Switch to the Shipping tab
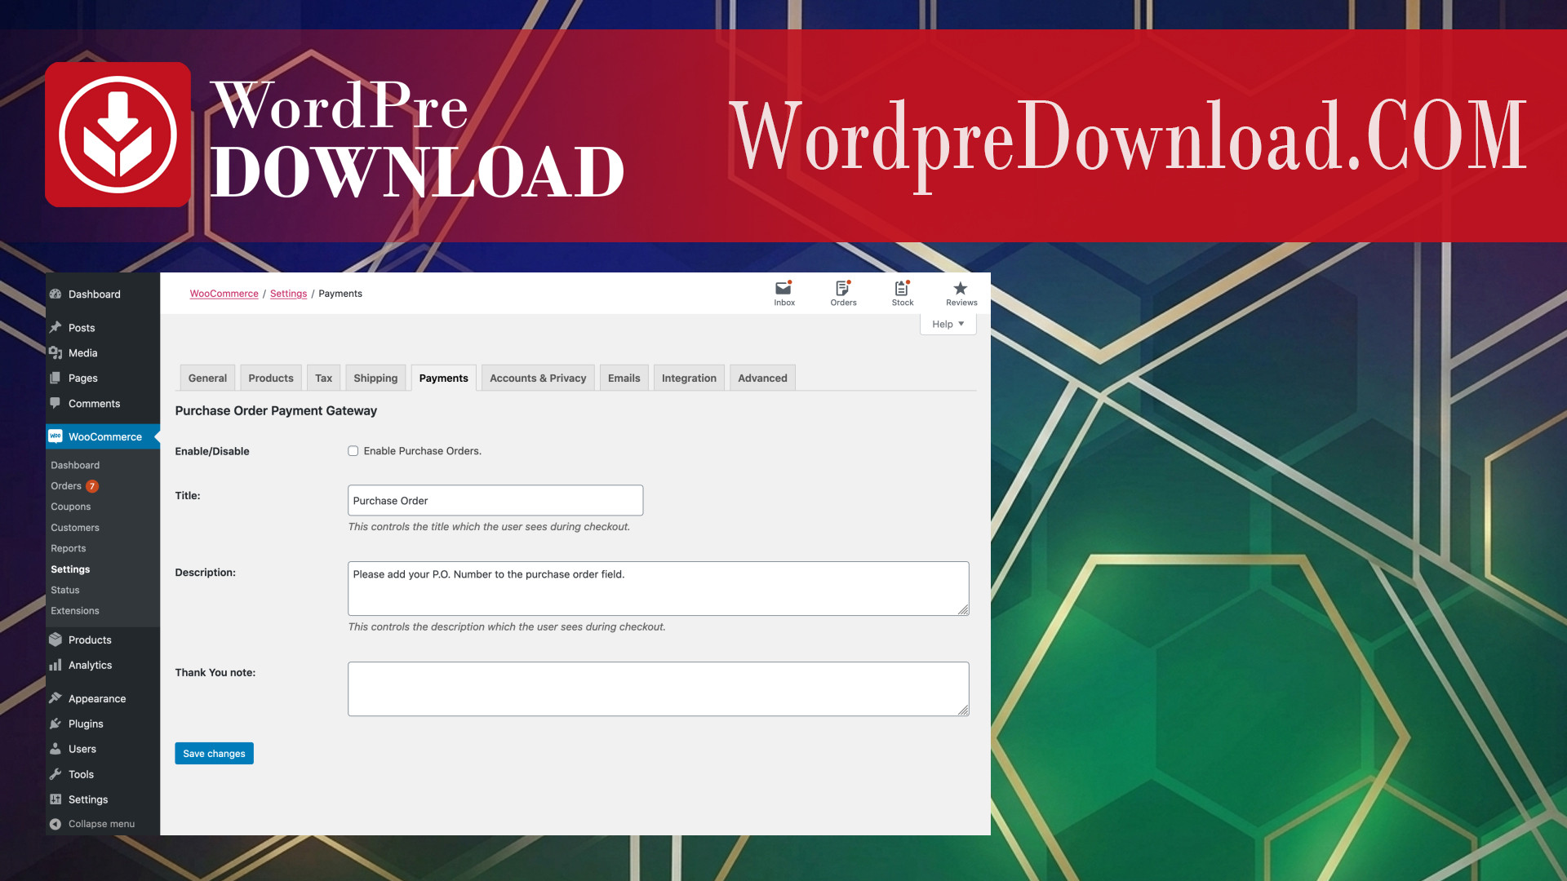 pyautogui.click(x=375, y=378)
